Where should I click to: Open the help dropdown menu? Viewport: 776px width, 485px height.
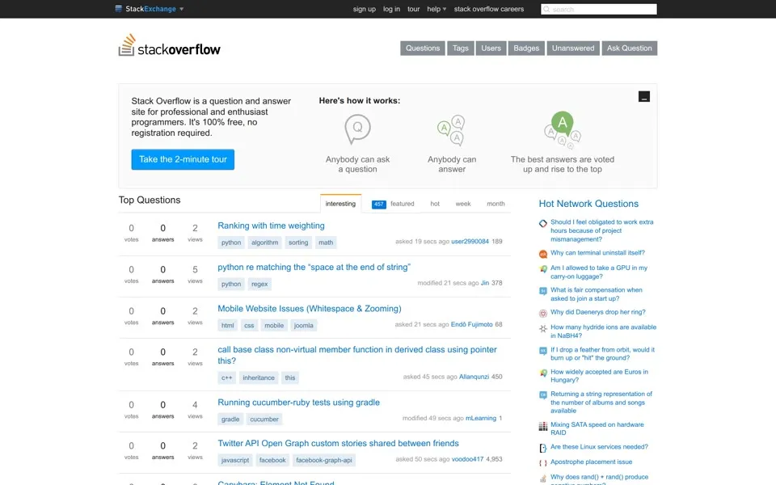click(x=436, y=9)
